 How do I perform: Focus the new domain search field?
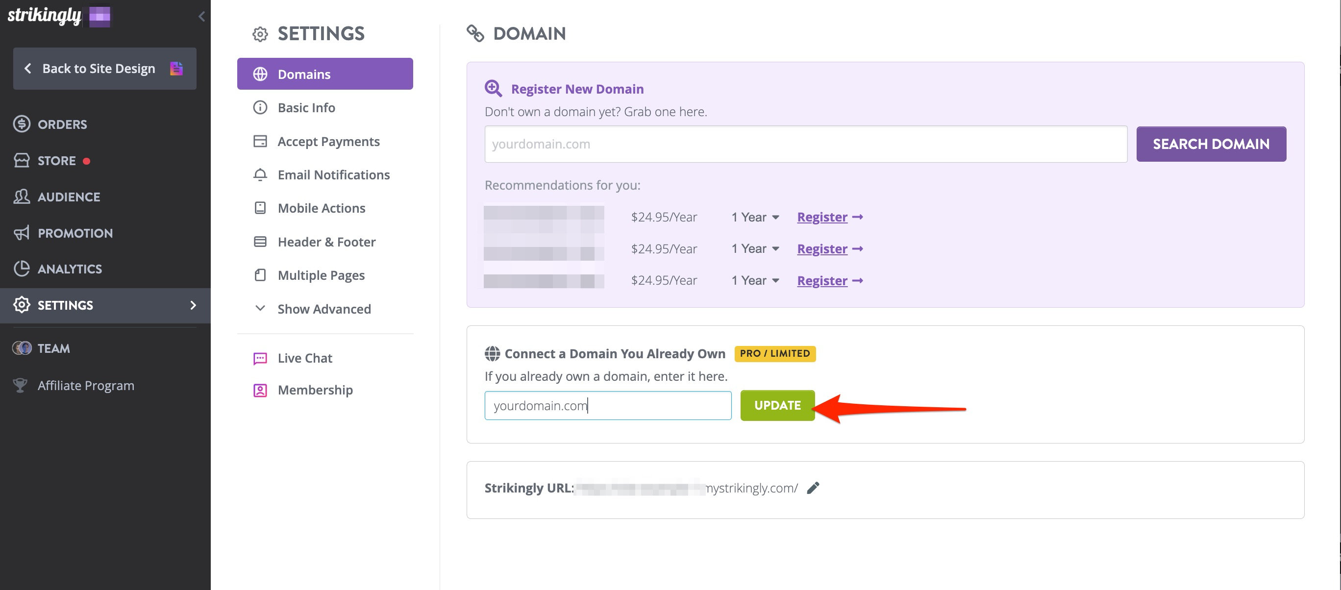coord(806,144)
